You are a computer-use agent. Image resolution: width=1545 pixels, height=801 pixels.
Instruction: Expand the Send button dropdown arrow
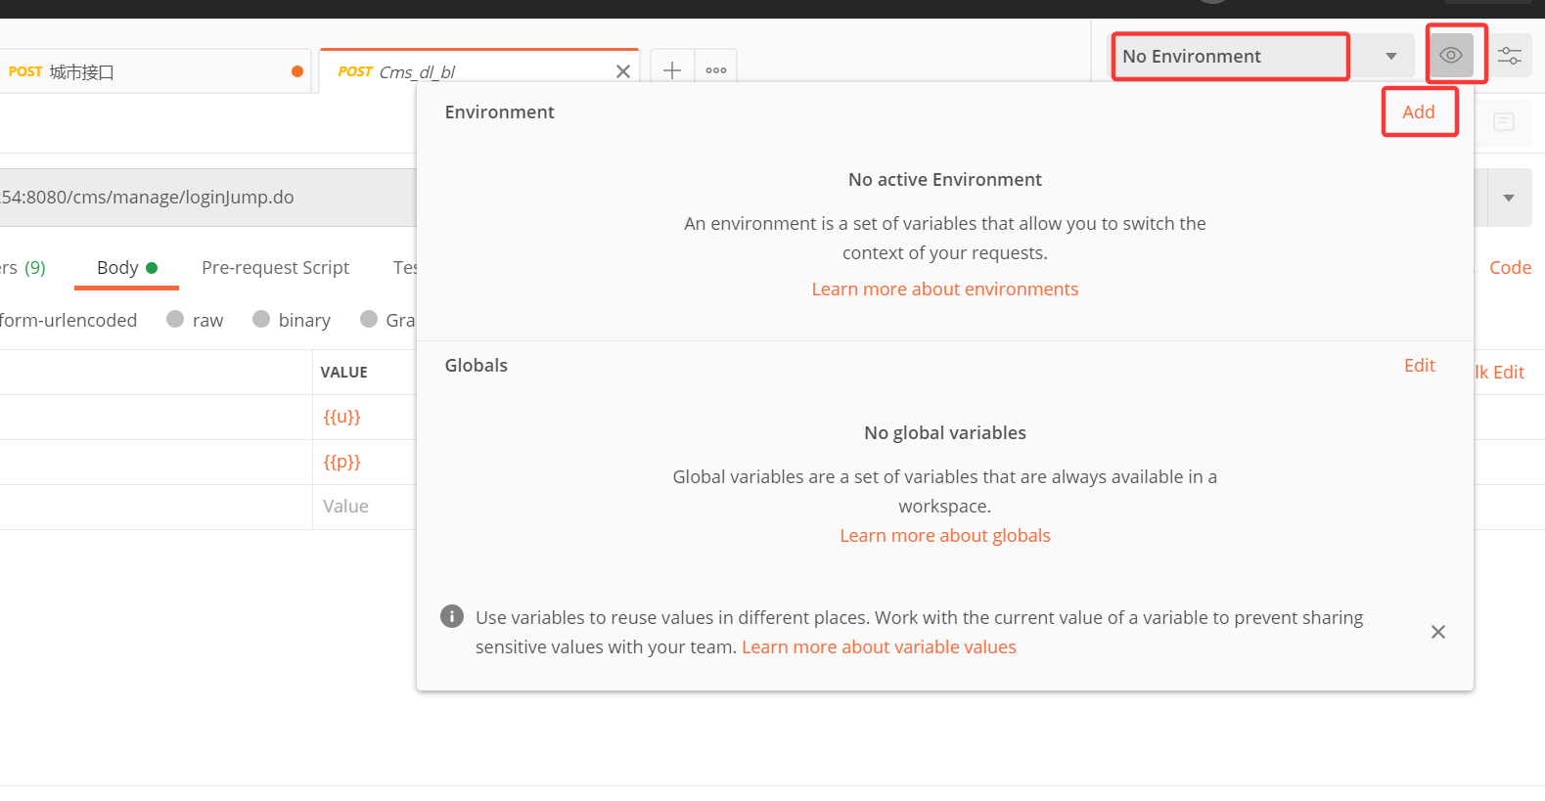(x=1508, y=198)
